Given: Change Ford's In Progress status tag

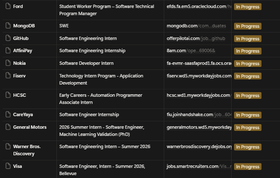Looking at the screenshot, I should 248,7.
